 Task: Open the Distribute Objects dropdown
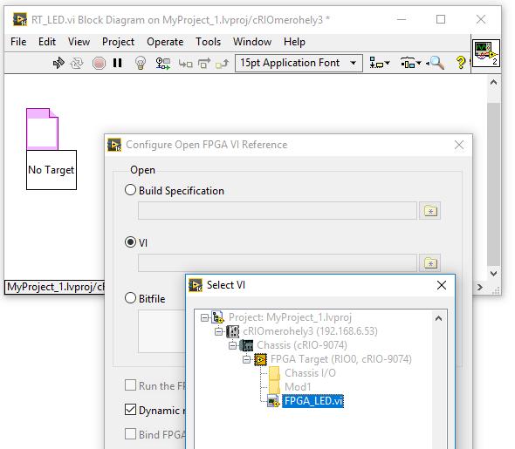410,62
